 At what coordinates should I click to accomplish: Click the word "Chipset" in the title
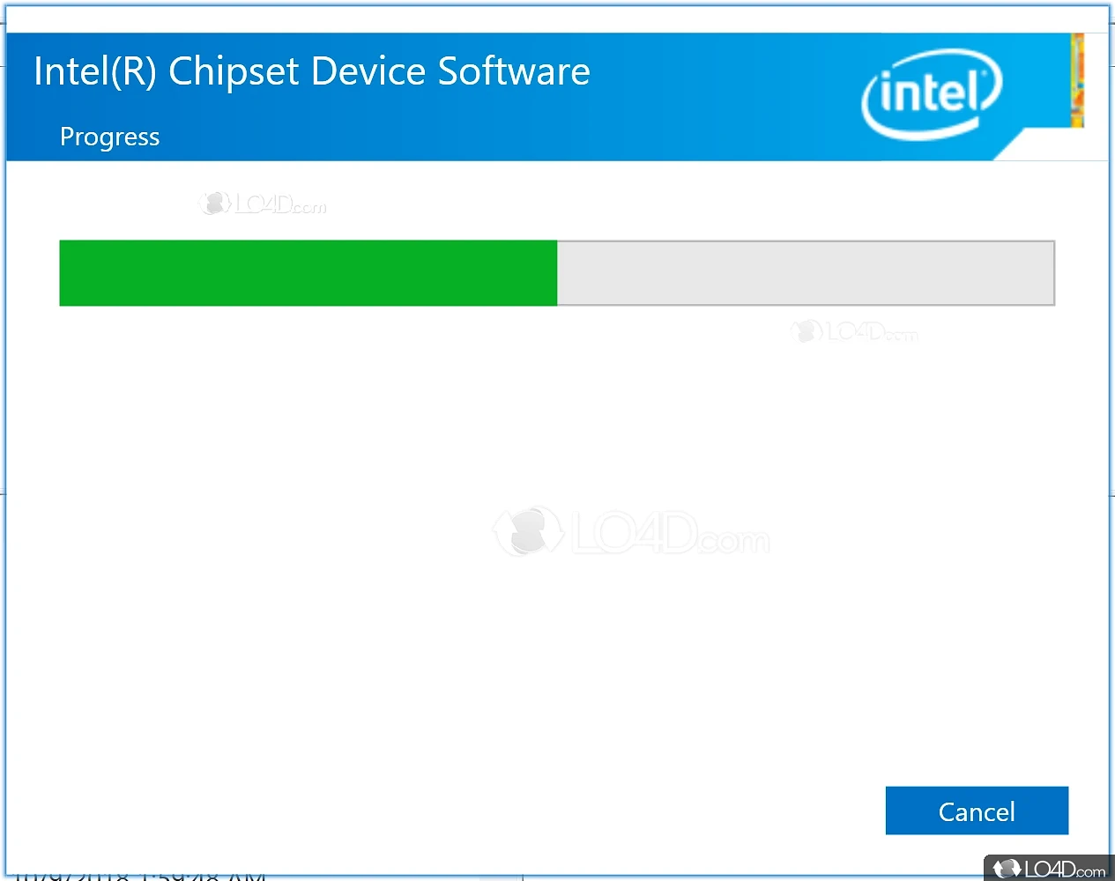[234, 71]
